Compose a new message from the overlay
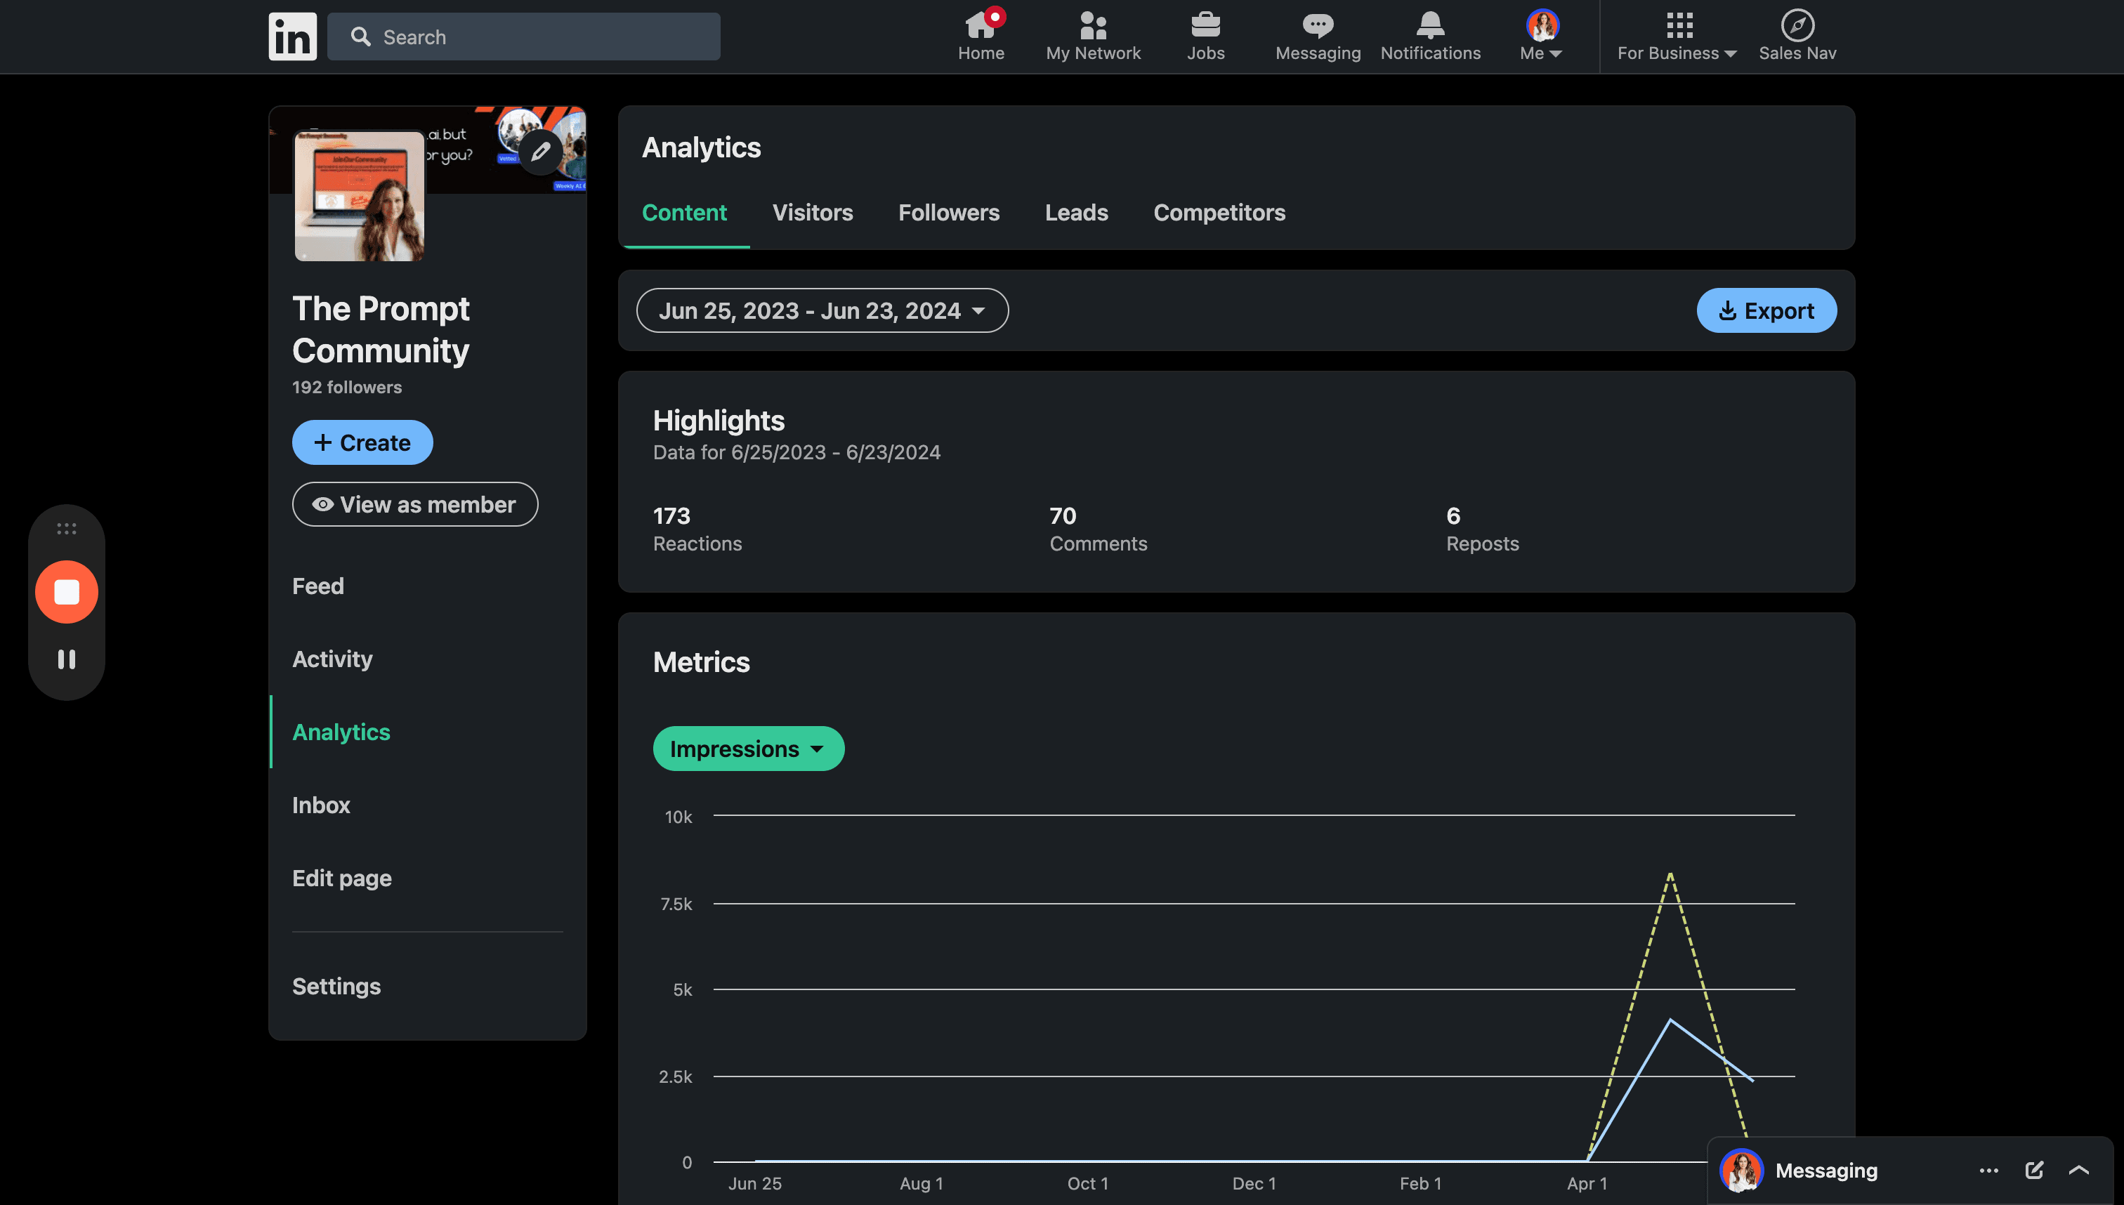This screenshot has width=2124, height=1205. pyautogui.click(x=2034, y=1170)
